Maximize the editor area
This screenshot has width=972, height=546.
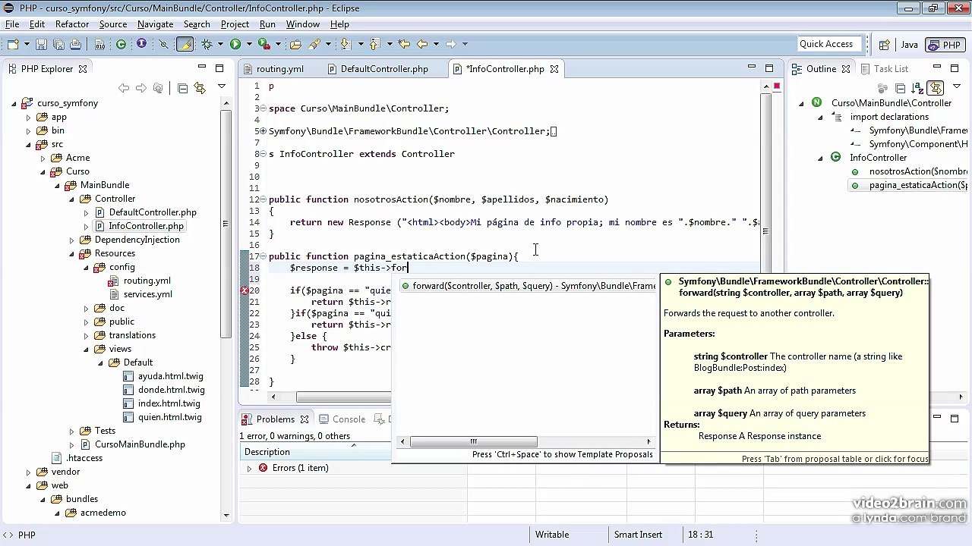(769, 68)
